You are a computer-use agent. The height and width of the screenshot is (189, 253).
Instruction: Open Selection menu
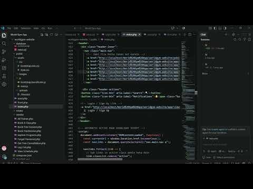tap(26, 28)
